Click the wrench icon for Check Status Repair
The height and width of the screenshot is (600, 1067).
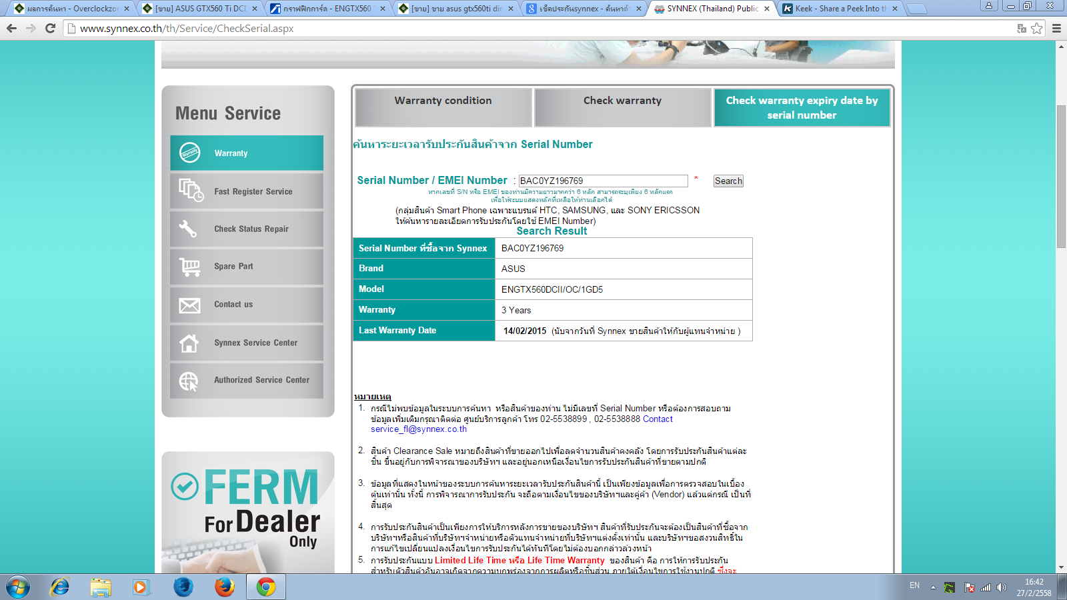188,229
